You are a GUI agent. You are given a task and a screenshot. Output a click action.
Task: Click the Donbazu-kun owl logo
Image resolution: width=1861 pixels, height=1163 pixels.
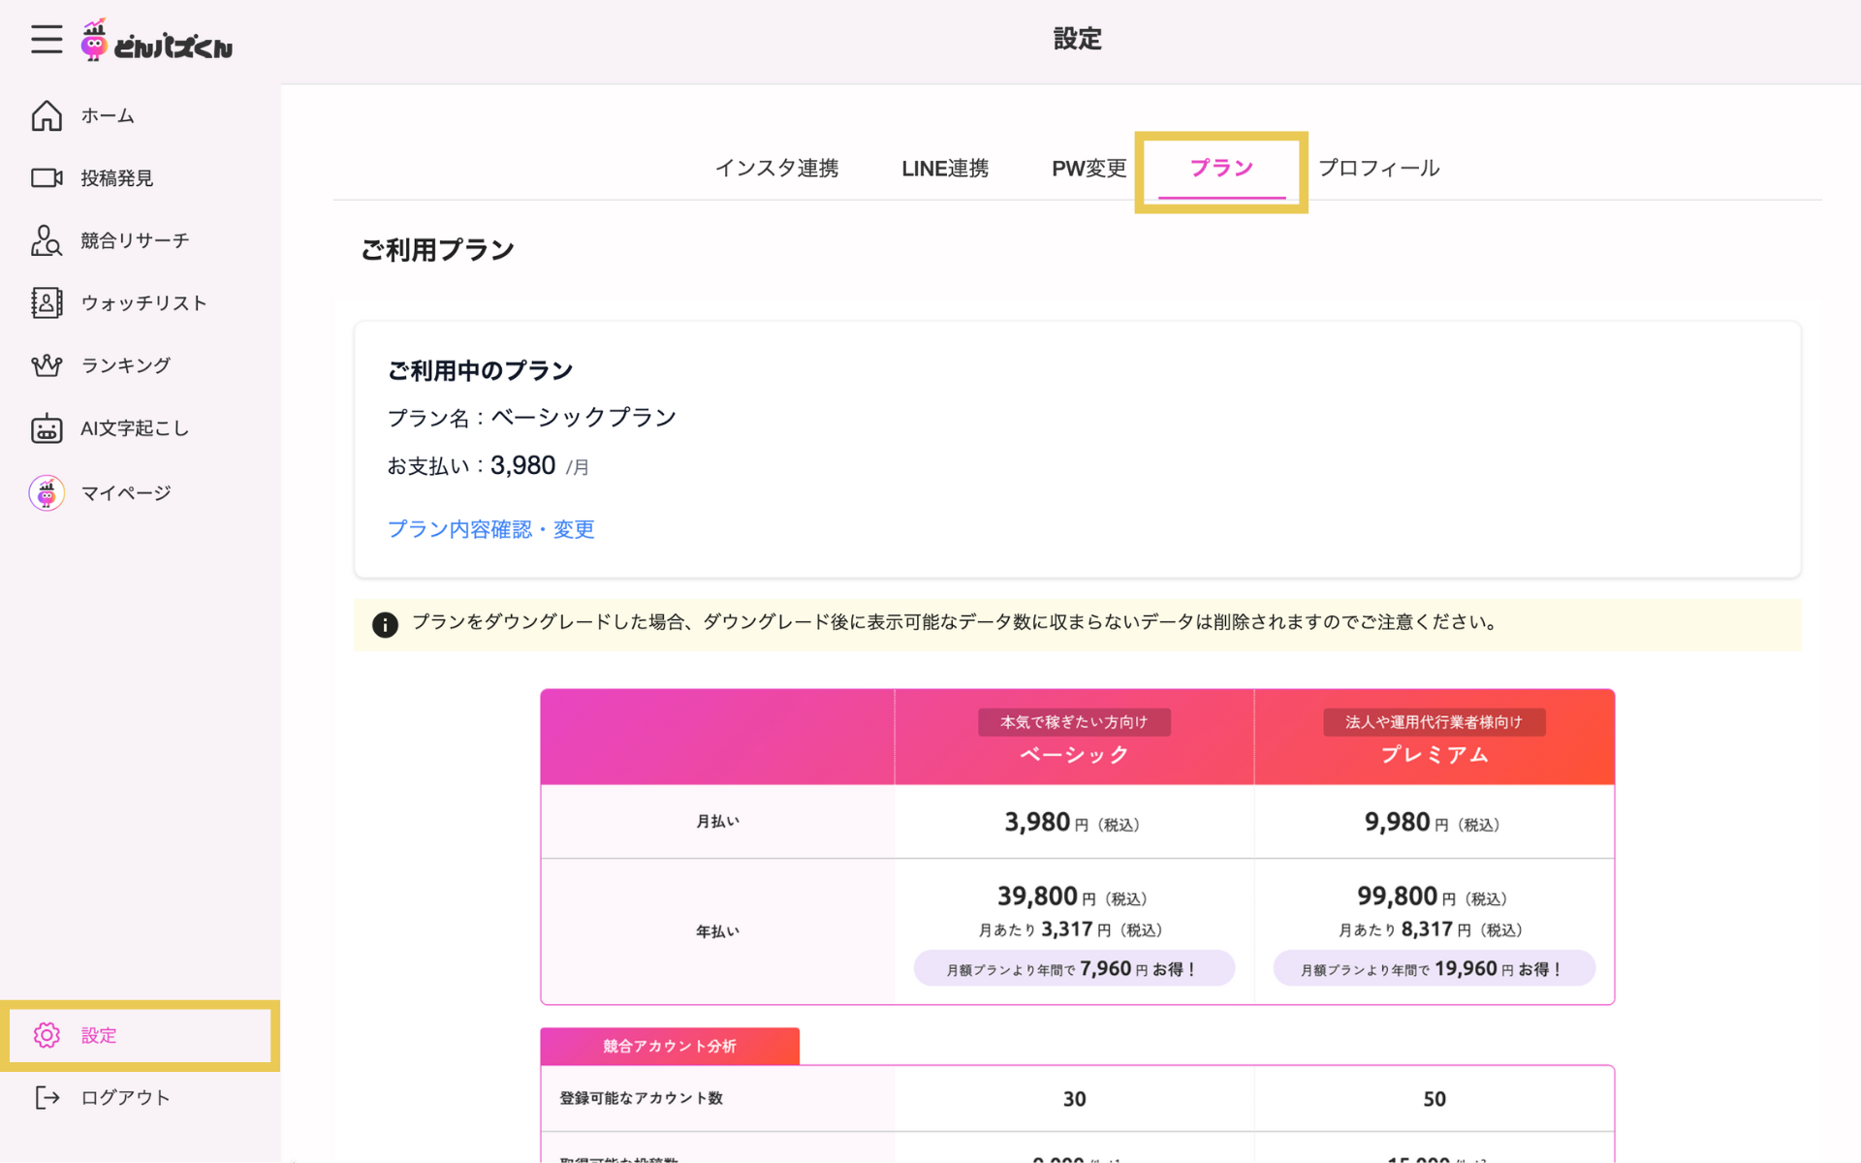pos(94,41)
